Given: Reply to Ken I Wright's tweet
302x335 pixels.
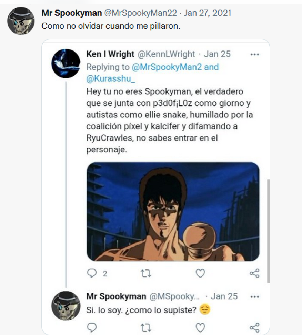Looking at the screenshot, I should pos(92,273).
